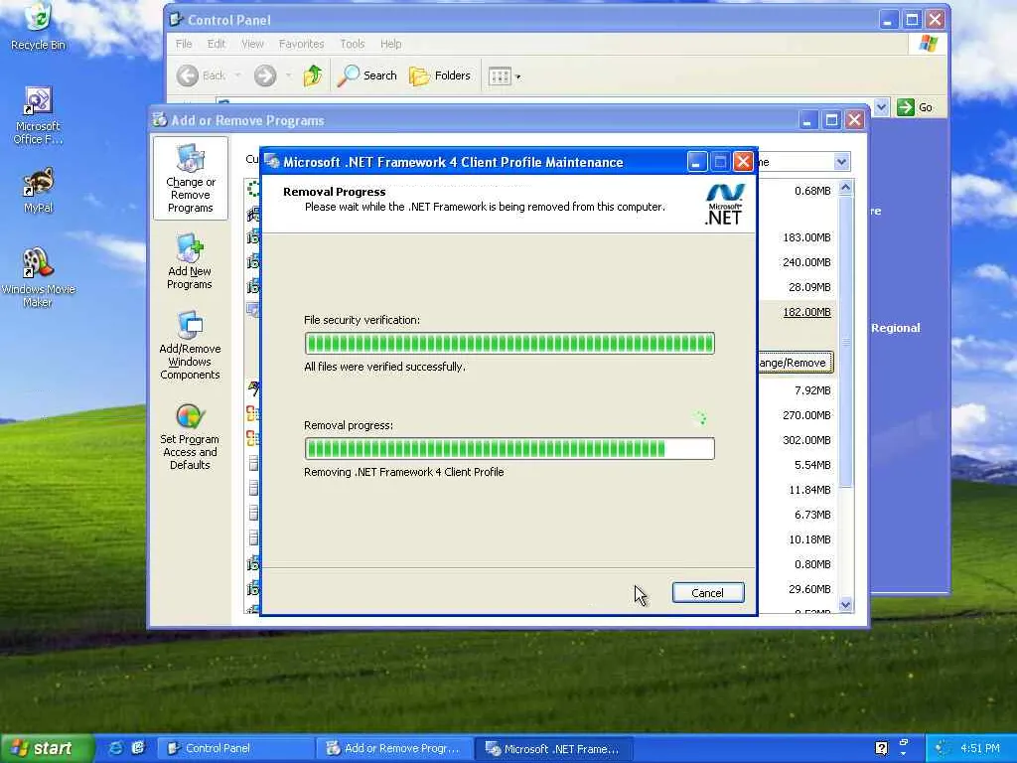Viewport: 1017px width, 763px height.
Task: Open the View menu in Control Panel
Action: 252,44
